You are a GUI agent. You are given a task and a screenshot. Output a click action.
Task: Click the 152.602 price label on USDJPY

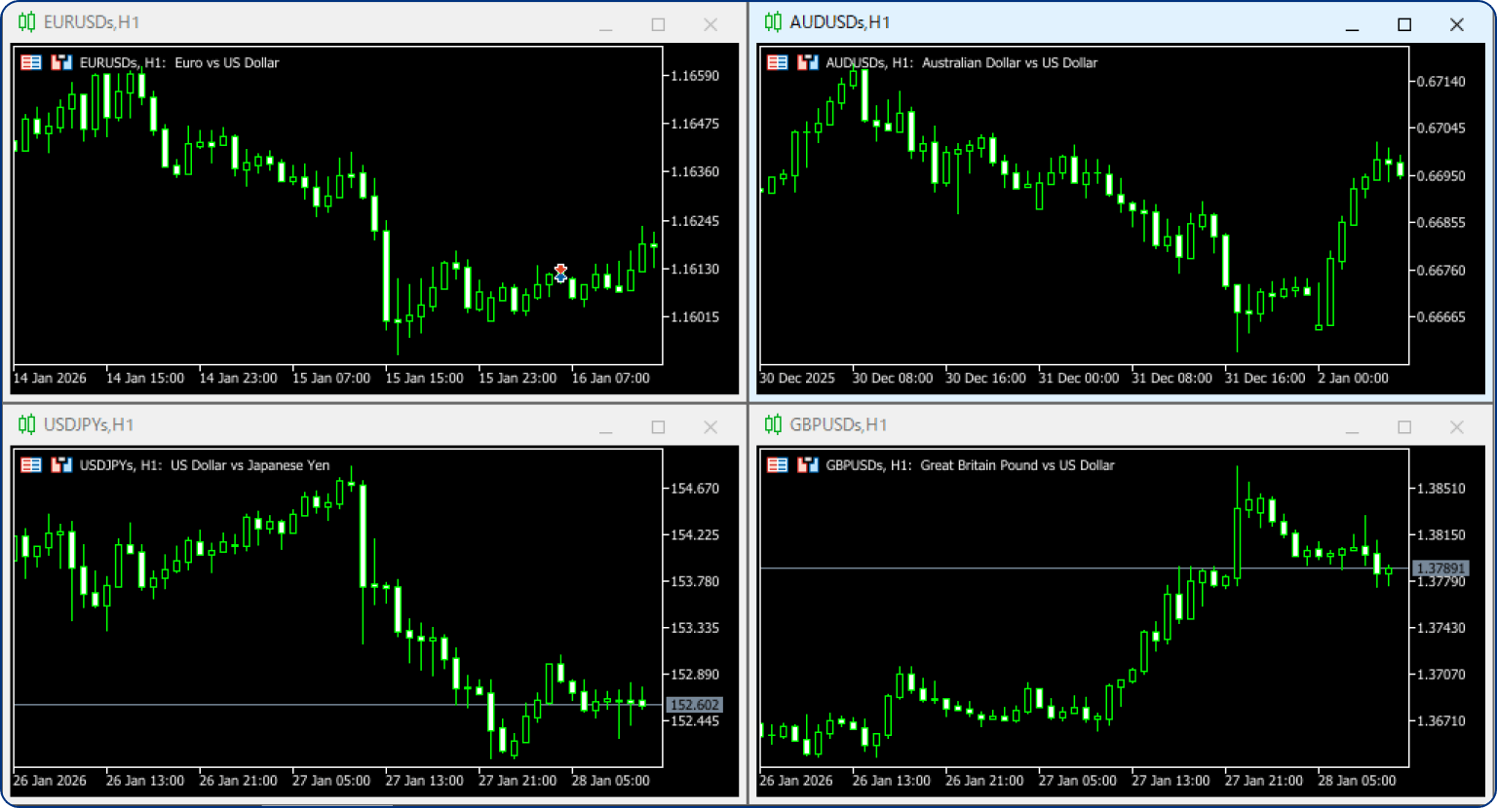click(x=694, y=705)
